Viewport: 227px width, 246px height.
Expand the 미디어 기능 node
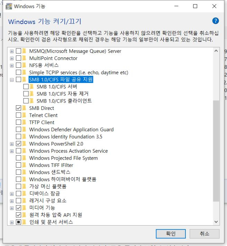click(12, 208)
